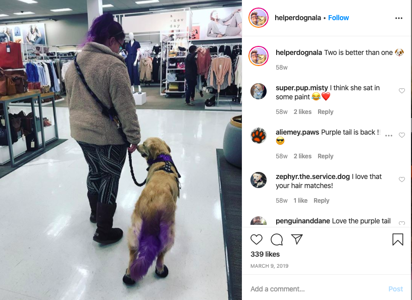412x300 pixels.
Task: Open penguinanddane username link
Action: pyautogui.click(x=303, y=221)
